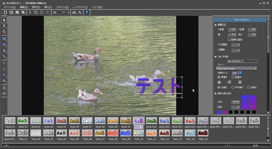Click the first blue fill color swatch
272x149 pixels.
click(219, 112)
